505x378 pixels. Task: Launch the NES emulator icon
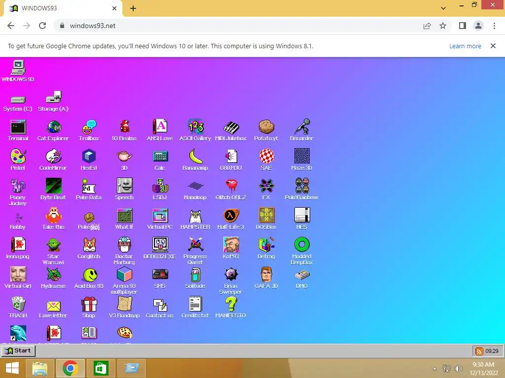point(301,219)
